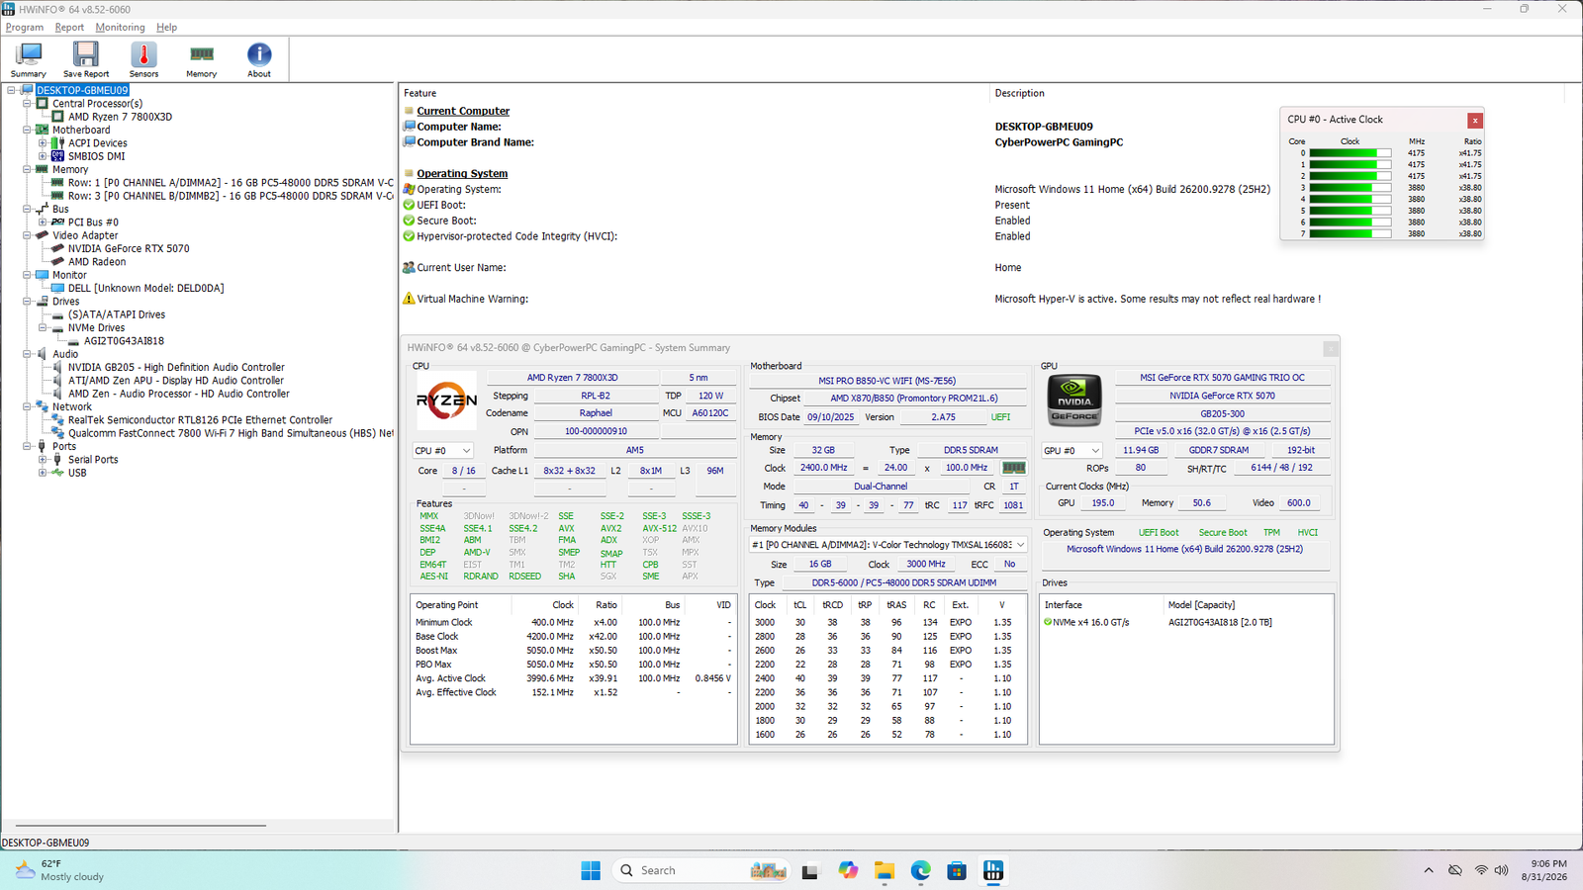The width and height of the screenshot is (1583, 890).
Task: Select the AGI2T0G43AI818 drive item
Action: tap(124, 341)
